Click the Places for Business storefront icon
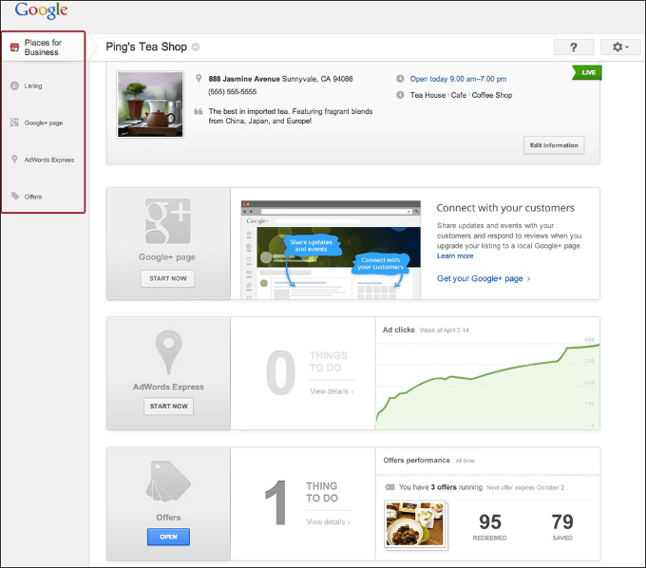Viewport: 646px width, 568px height. coord(14,47)
